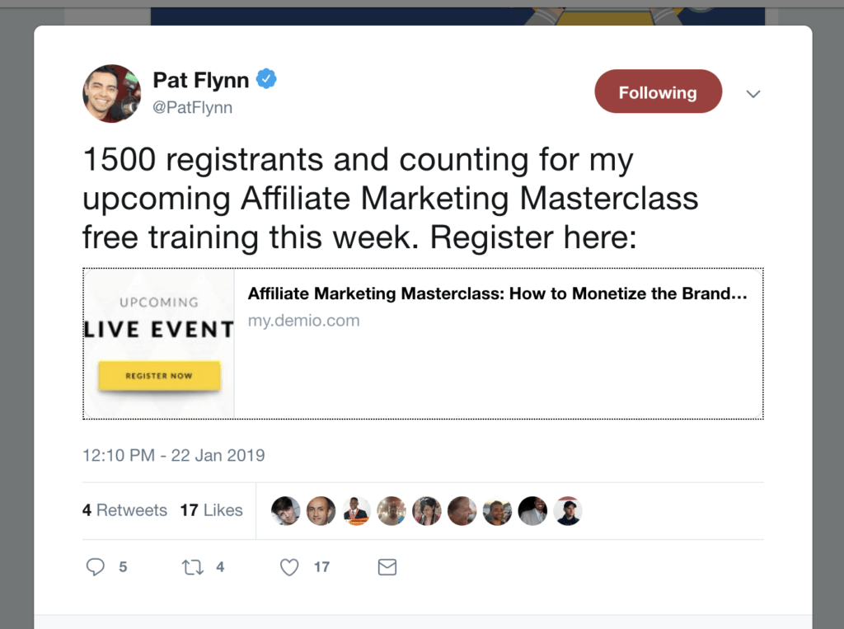
Task: View the 17 Likes list
Action: pos(212,510)
